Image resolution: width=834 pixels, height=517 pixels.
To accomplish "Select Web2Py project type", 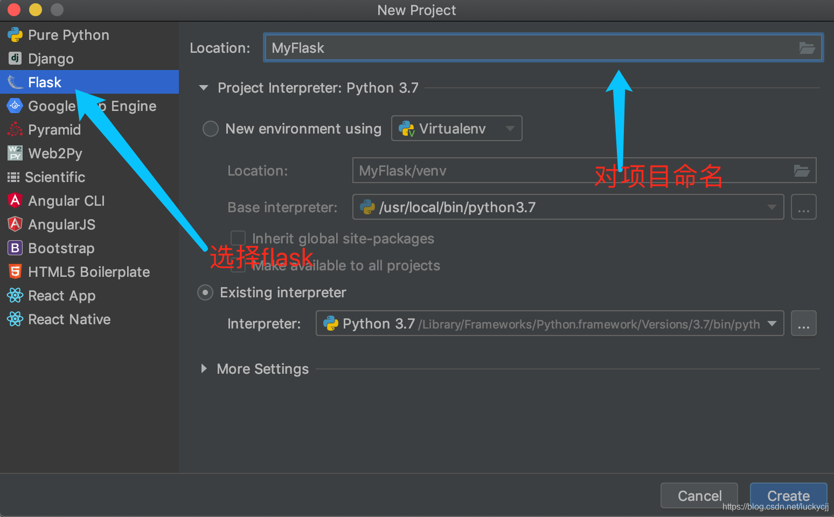I will coord(89,153).
